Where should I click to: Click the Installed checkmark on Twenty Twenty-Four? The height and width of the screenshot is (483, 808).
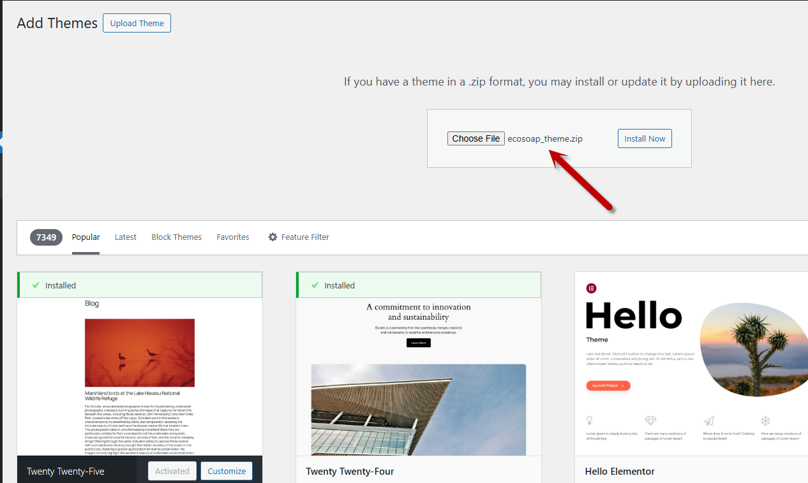315,285
